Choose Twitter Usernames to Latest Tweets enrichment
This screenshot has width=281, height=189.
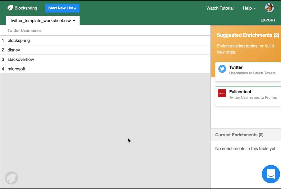tap(248, 72)
